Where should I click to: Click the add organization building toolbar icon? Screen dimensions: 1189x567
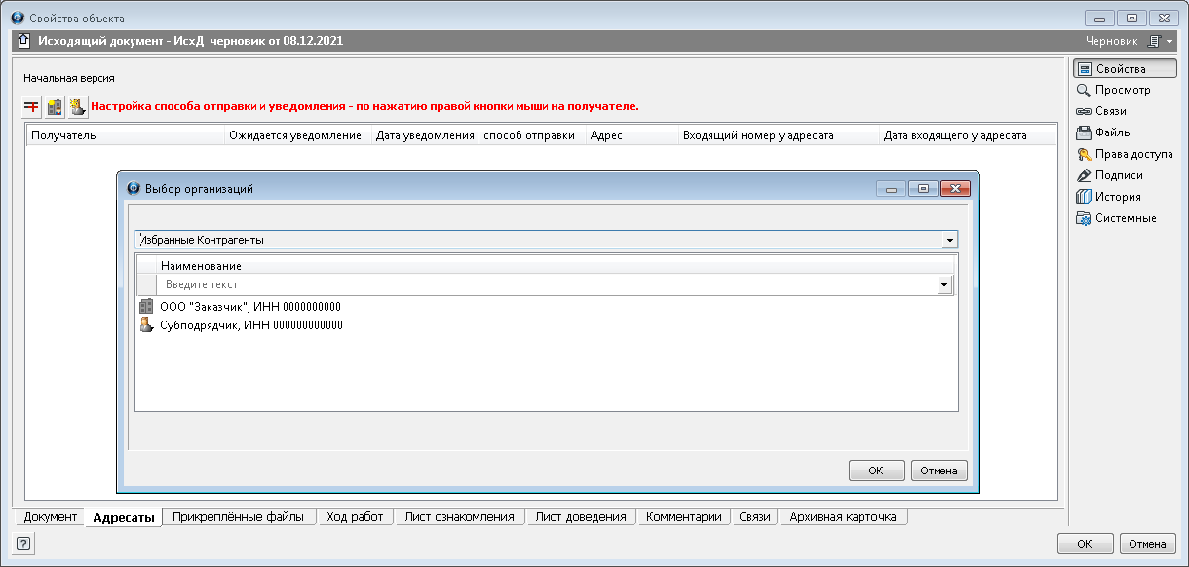[x=55, y=106]
